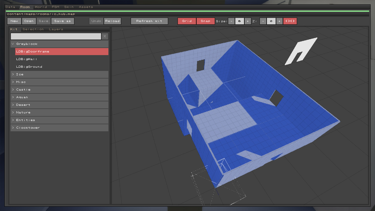Click the Undo button
The width and height of the screenshot is (375, 211).
(x=96, y=21)
